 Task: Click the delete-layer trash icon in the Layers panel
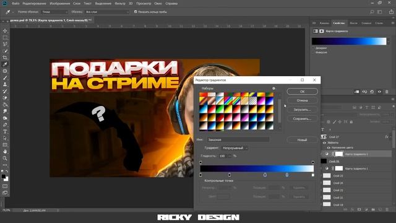click(x=387, y=209)
